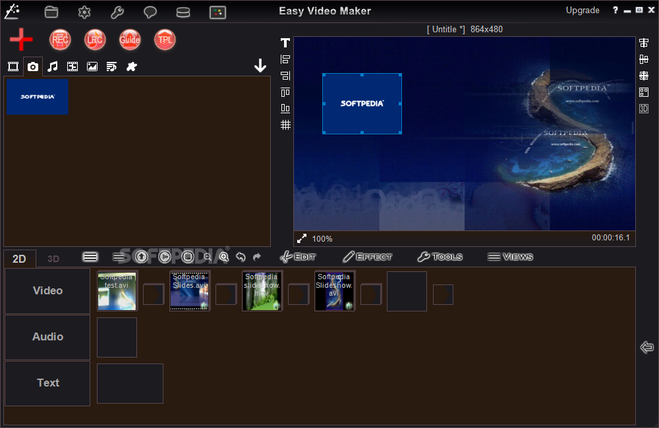The image size is (659, 428).
Task: Zoom in the timeline
Action: (x=224, y=257)
